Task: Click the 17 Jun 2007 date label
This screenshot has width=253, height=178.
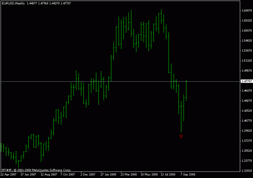Action: click(28, 174)
